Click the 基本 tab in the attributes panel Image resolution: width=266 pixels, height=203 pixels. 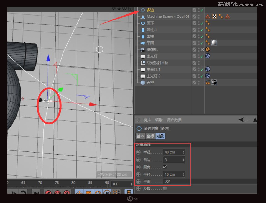click(x=140, y=136)
